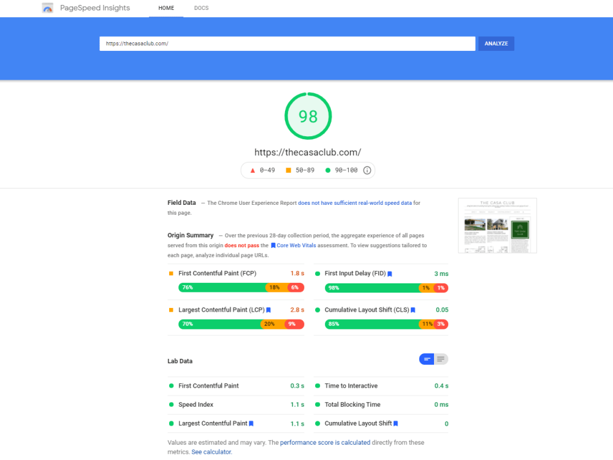Click the 0.05 CLS value
Image resolution: width=613 pixels, height=460 pixels.
tap(442, 310)
